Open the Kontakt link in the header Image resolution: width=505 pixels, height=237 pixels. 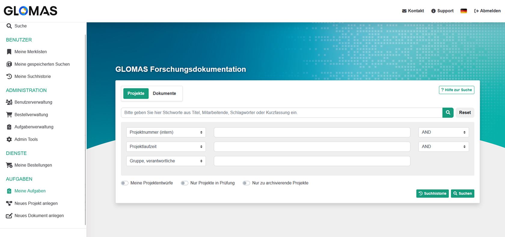413,11
